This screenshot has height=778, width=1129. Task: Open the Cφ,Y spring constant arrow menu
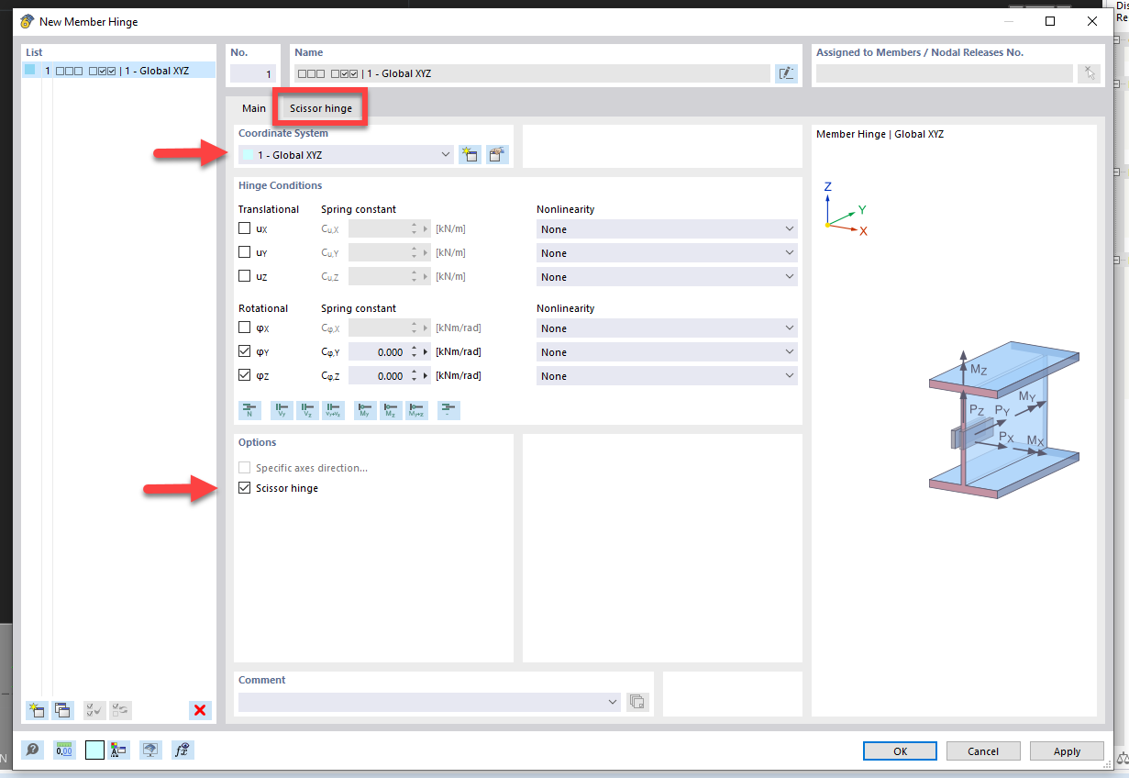click(x=426, y=352)
